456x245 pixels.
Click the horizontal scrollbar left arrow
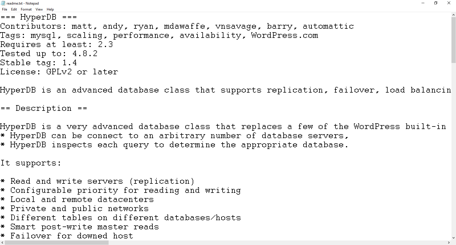[x=3, y=242]
